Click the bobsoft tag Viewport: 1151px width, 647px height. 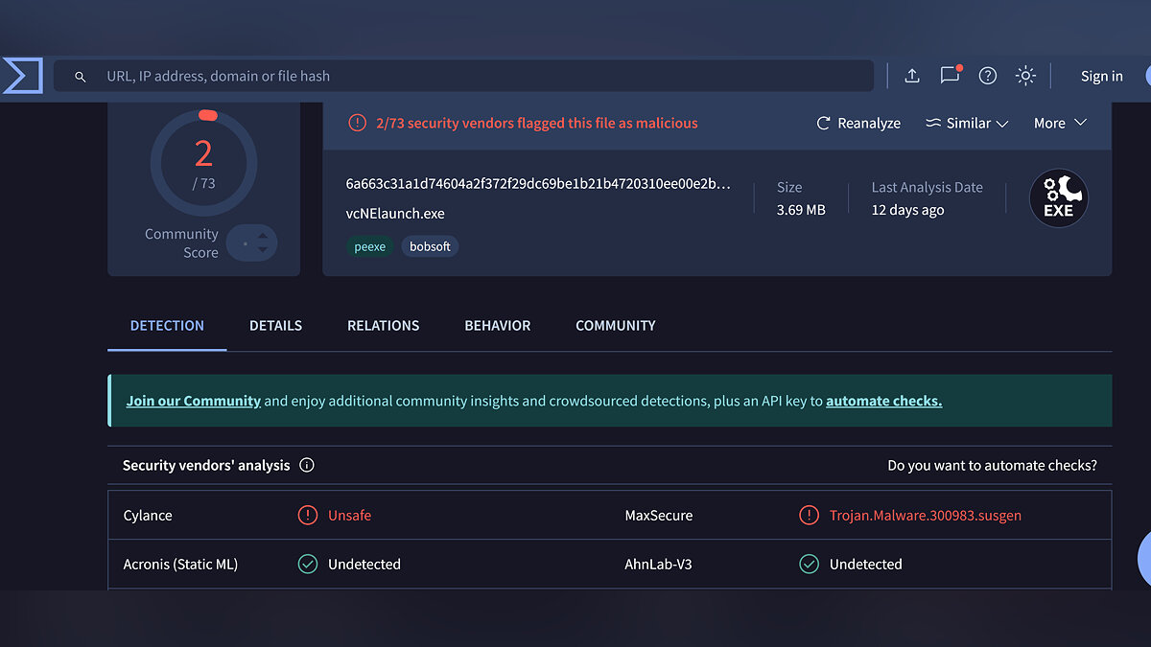coord(430,246)
